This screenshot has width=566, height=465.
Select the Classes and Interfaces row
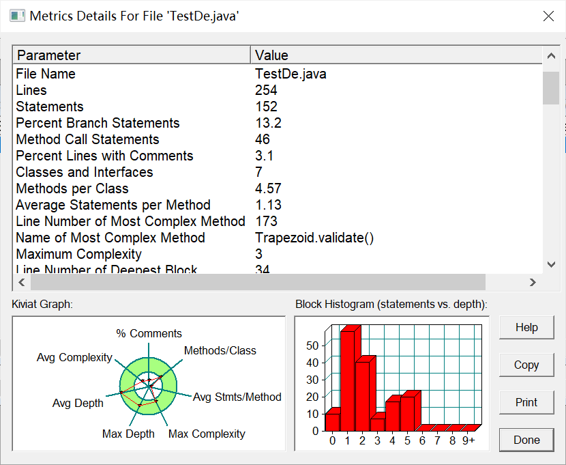[278, 172]
